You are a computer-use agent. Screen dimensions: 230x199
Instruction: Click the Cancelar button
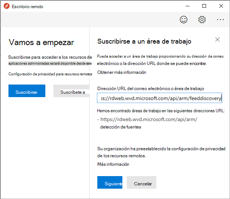[142, 182]
